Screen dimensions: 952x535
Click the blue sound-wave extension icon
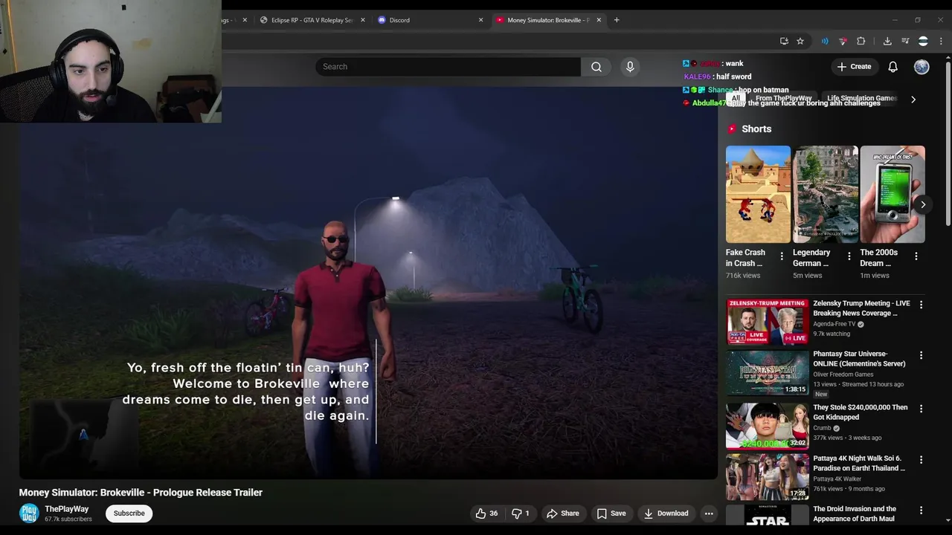(825, 41)
